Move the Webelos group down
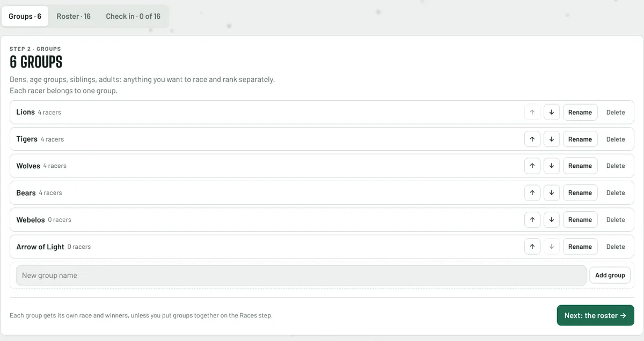This screenshot has height=341, width=644. coord(552,219)
